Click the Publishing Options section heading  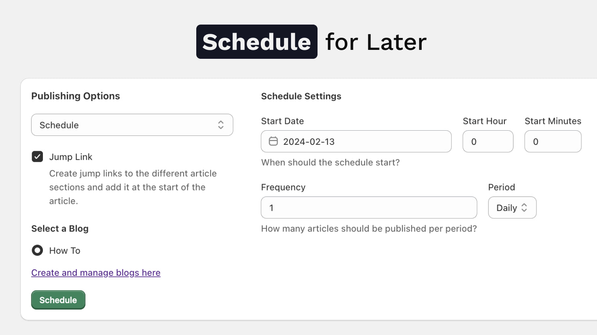[x=75, y=96]
